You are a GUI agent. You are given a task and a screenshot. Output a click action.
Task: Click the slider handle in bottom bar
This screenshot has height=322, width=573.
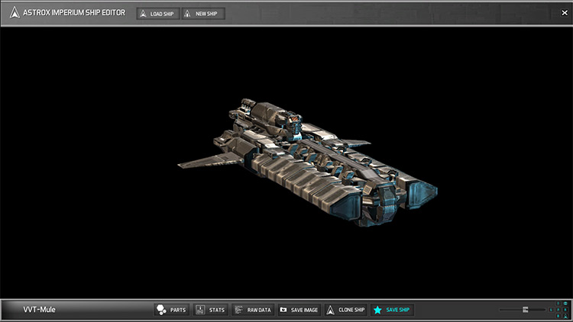525,310
